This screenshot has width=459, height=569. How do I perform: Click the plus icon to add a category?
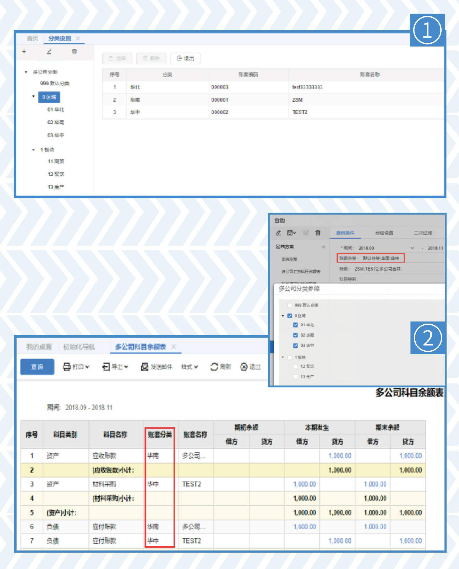tap(24, 52)
